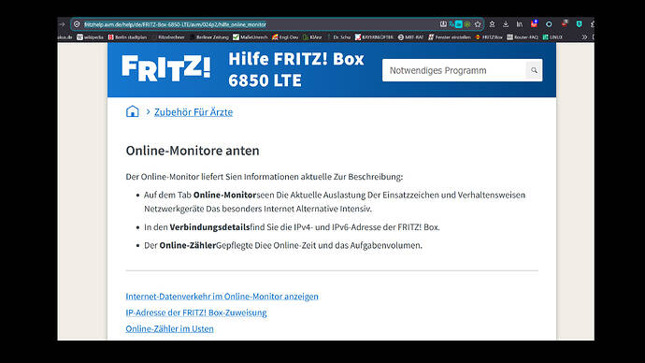Click the cyan container icon in the address bar

tap(459, 24)
